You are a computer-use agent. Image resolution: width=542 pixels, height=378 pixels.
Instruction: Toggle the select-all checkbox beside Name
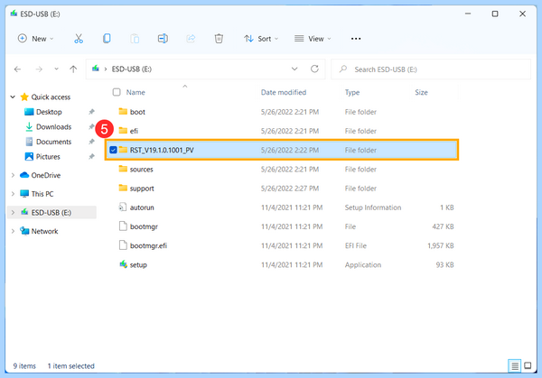pyautogui.click(x=117, y=92)
